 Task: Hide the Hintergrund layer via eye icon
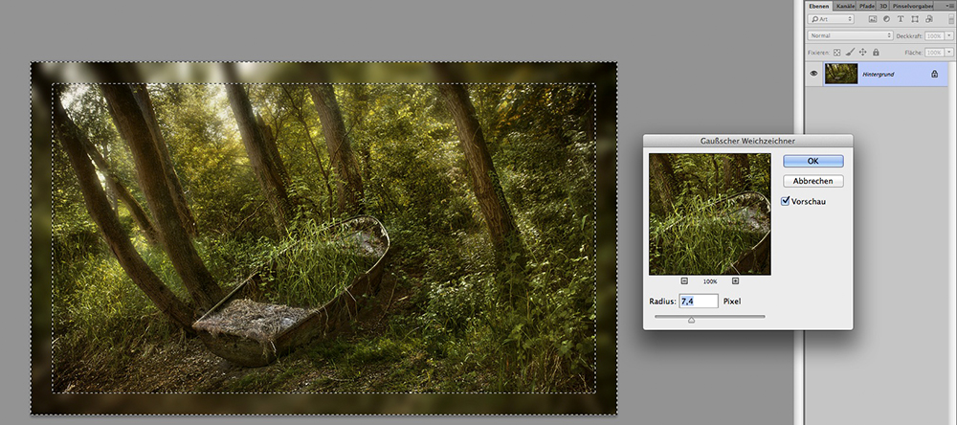tap(813, 74)
